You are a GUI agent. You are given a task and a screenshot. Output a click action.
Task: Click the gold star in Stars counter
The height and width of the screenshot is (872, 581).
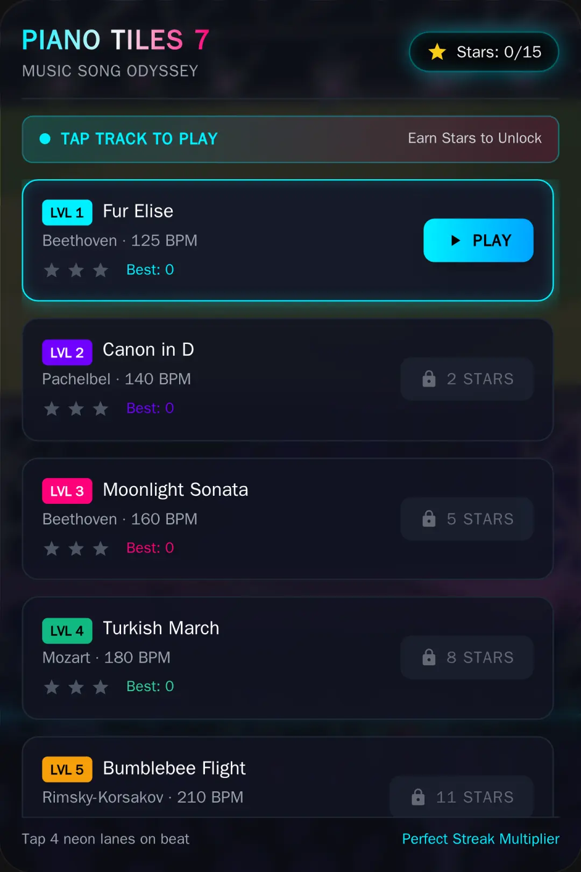click(437, 52)
